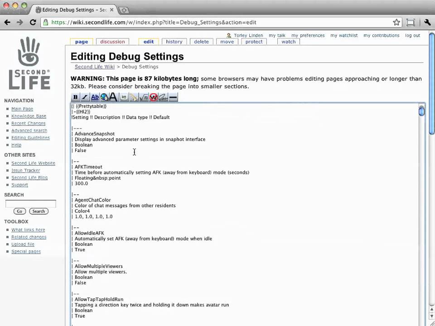Click the watch tab

289,42
